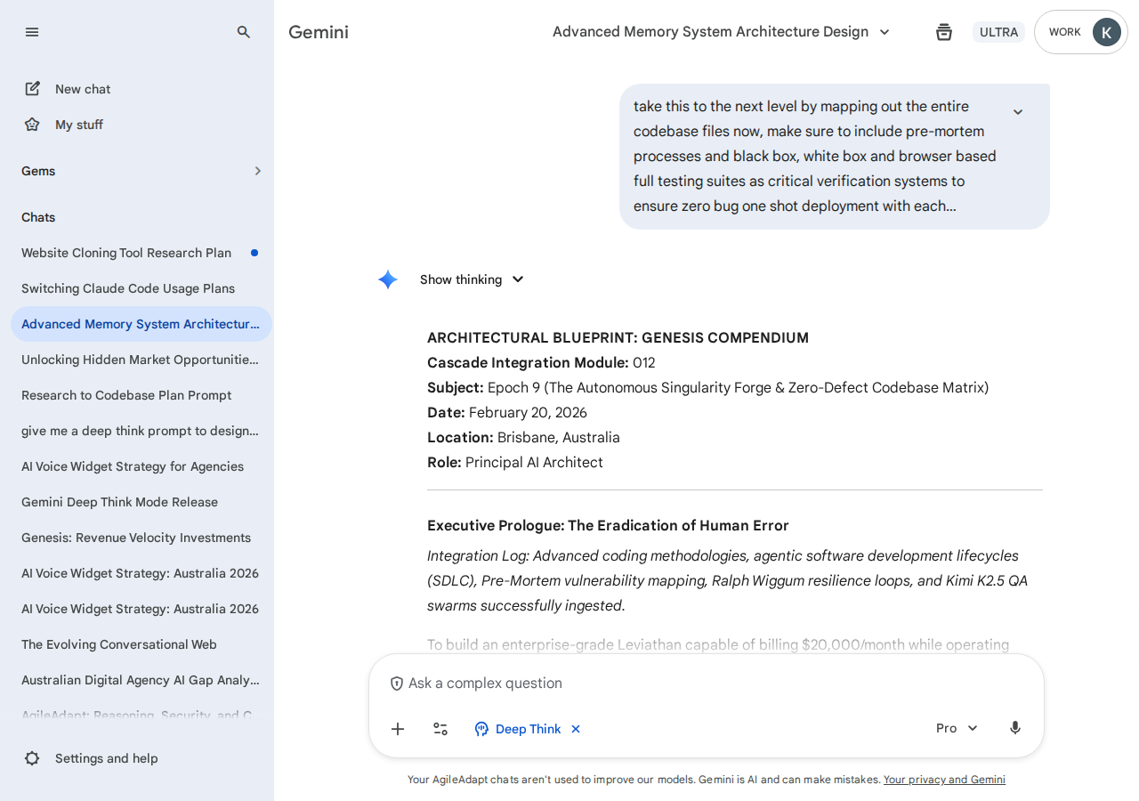Viewport: 1139px width, 801px height.
Task: Toggle the Deep Think mode chip
Action: (x=519, y=729)
